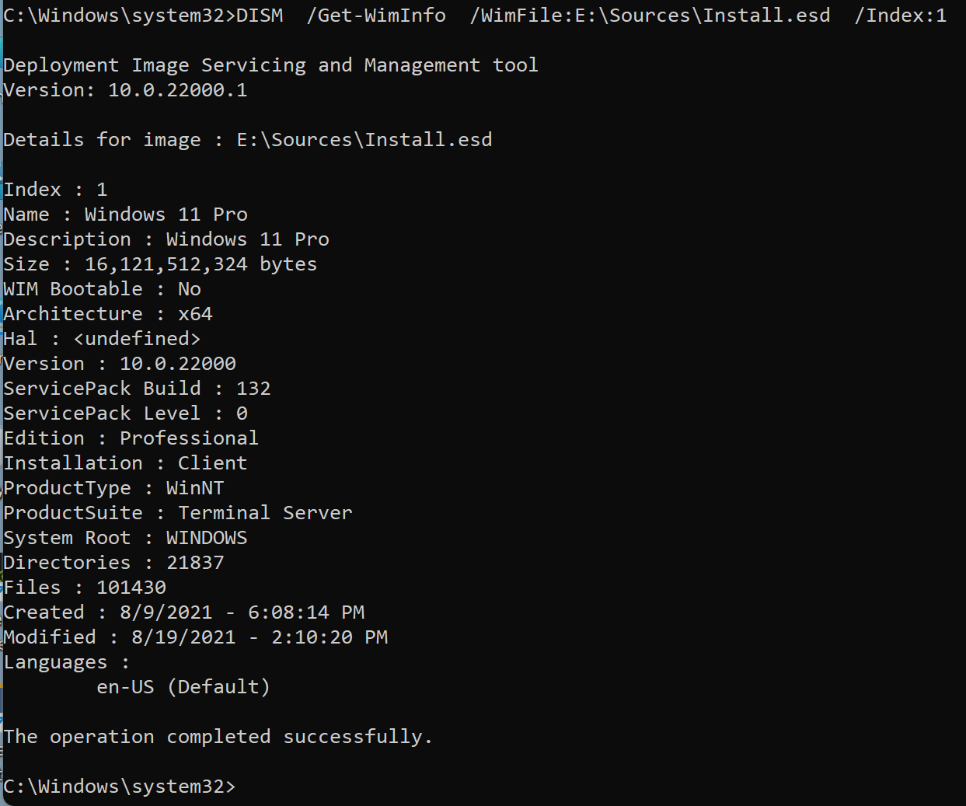Click the Edition : Professional line
The height and width of the screenshot is (806, 966).
(131, 438)
